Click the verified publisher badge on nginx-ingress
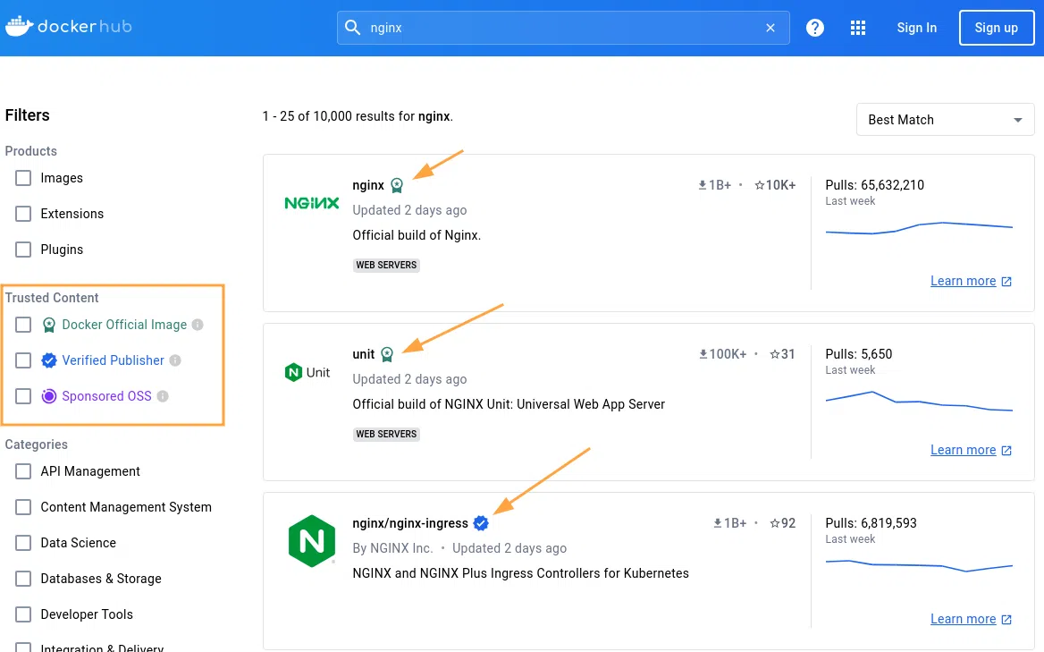The width and height of the screenshot is (1044, 652). pos(481,523)
